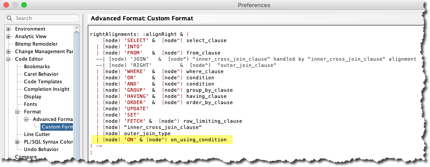The height and width of the screenshot is (167, 430).
Task: Select Analytic View in the tree
Action: (31, 37)
